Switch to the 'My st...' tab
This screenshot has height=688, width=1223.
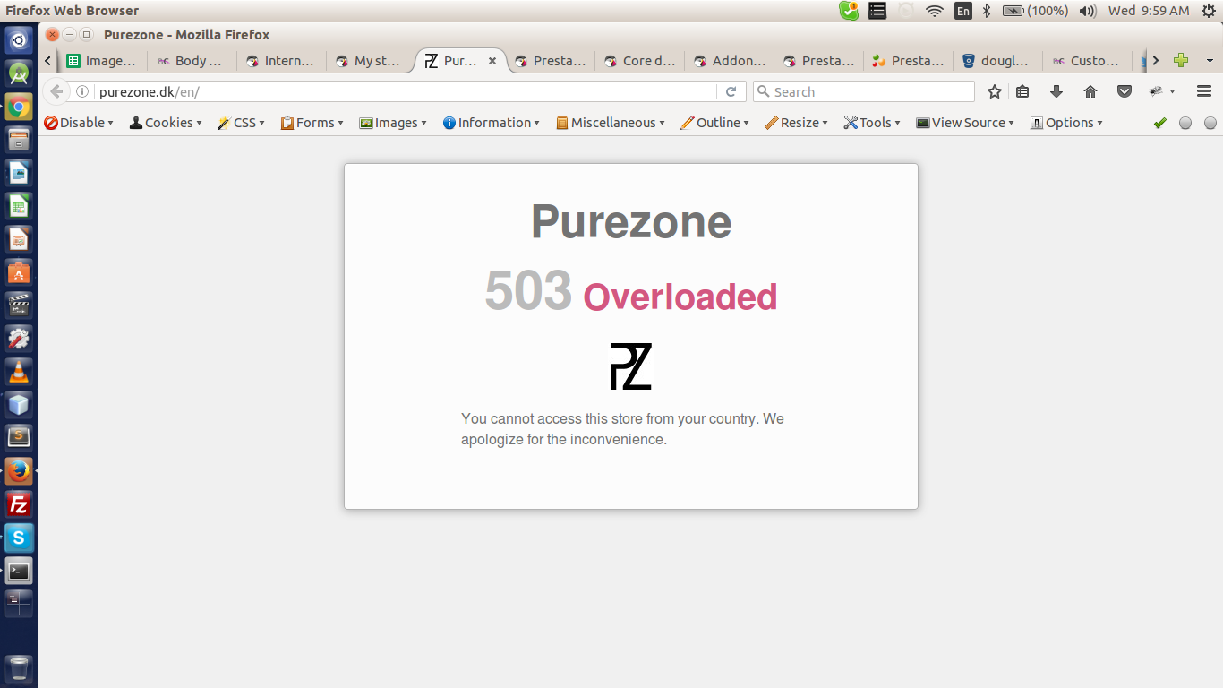(371, 61)
